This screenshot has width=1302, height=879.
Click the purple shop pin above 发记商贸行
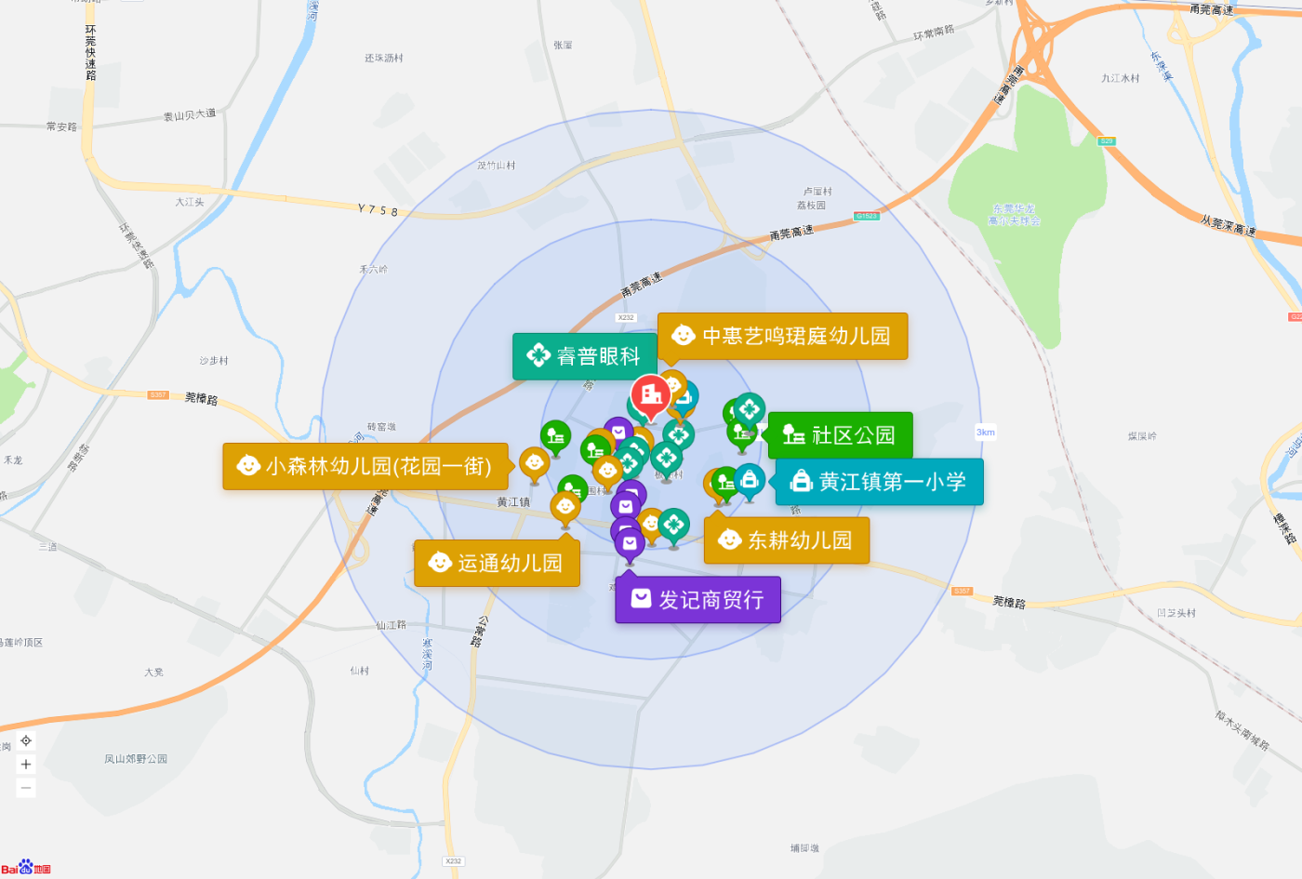(630, 544)
